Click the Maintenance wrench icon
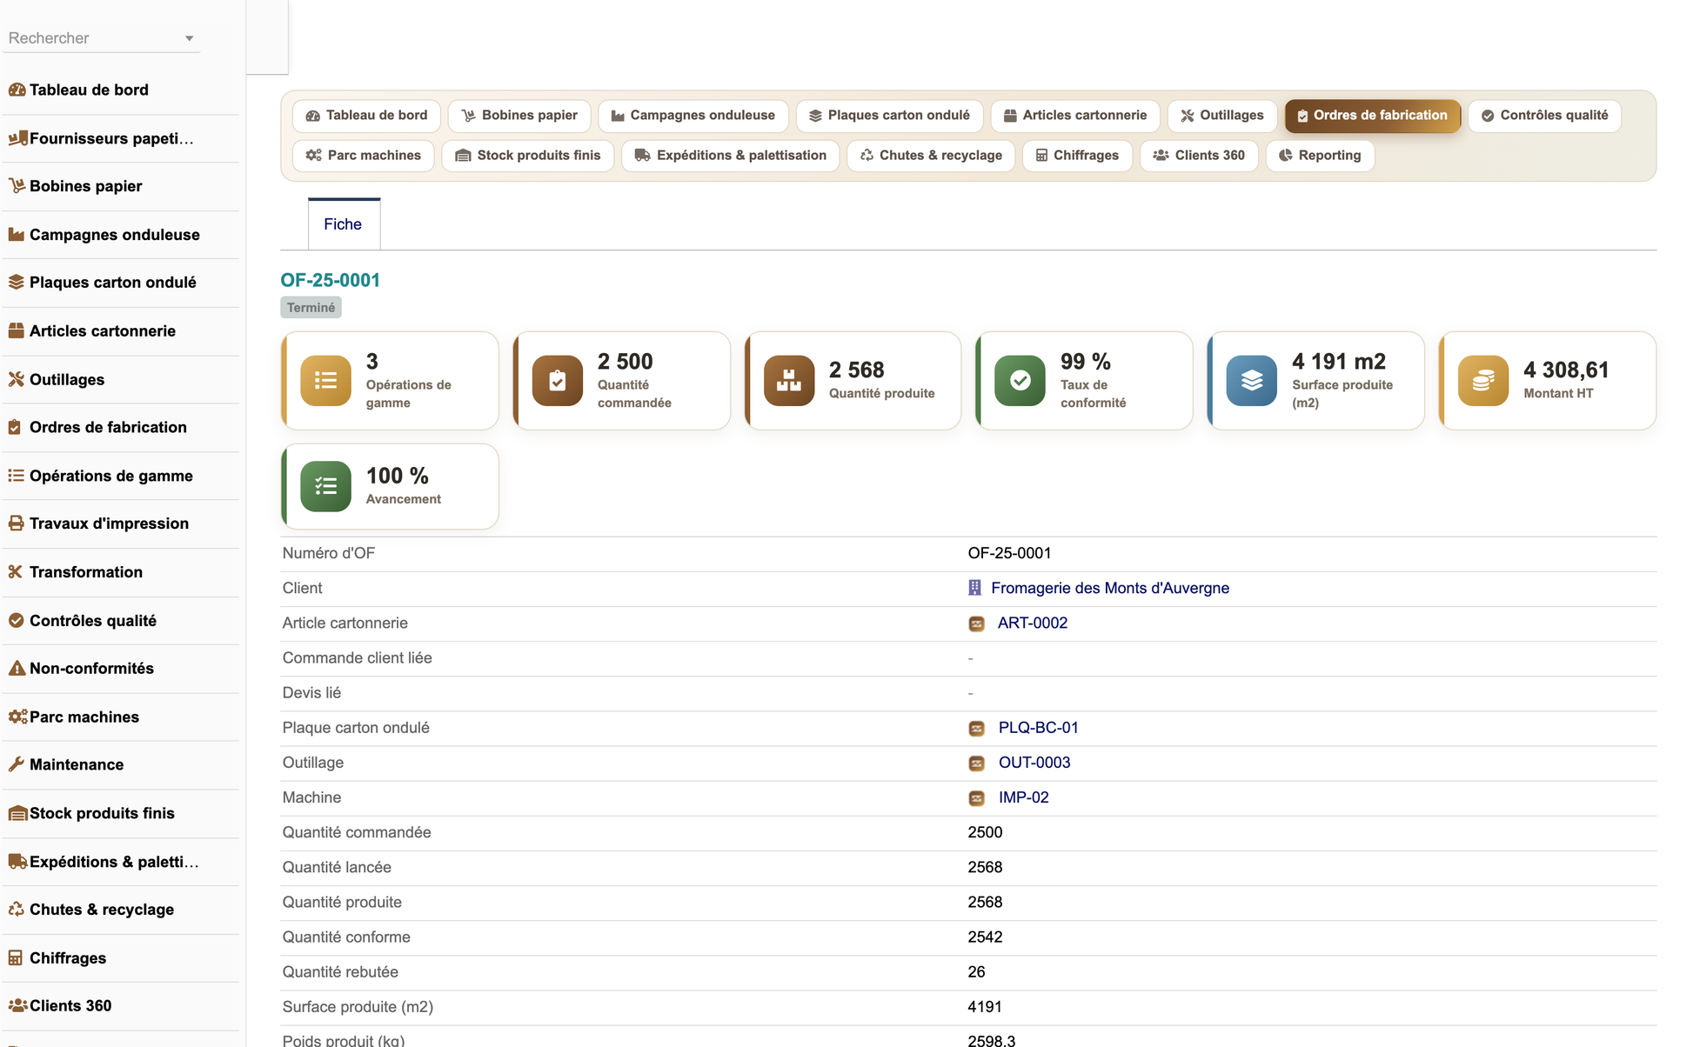Image resolution: width=1693 pixels, height=1047 pixels. pos(17,764)
